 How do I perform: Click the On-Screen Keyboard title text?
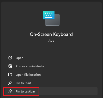(x=51, y=34)
